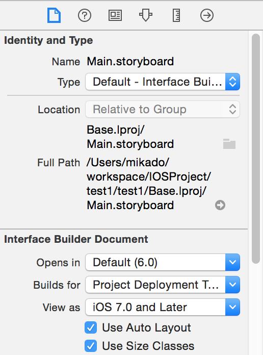Click the Identity and Type section header
Viewport: 263px width, 355px height.
pyautogui.click(x=48, y=40)
